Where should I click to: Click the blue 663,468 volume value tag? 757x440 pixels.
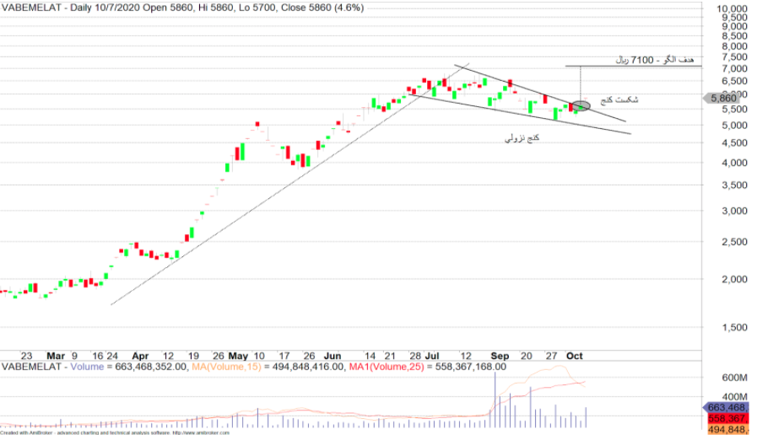coord(728,408)
